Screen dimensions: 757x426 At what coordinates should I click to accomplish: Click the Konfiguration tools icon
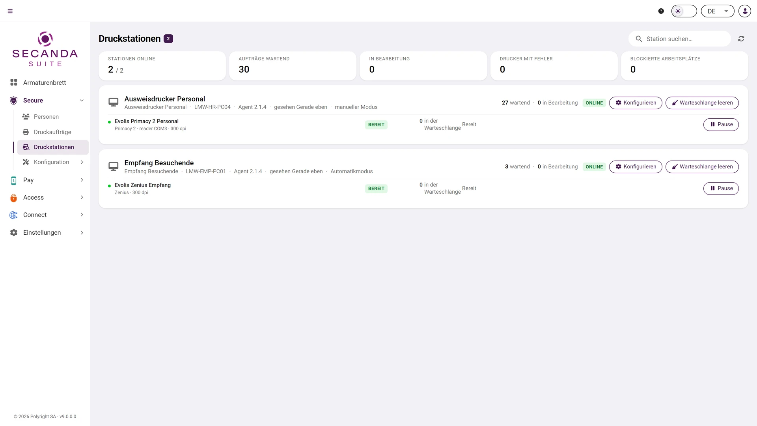pyautogui.click(x=26, y=162)
